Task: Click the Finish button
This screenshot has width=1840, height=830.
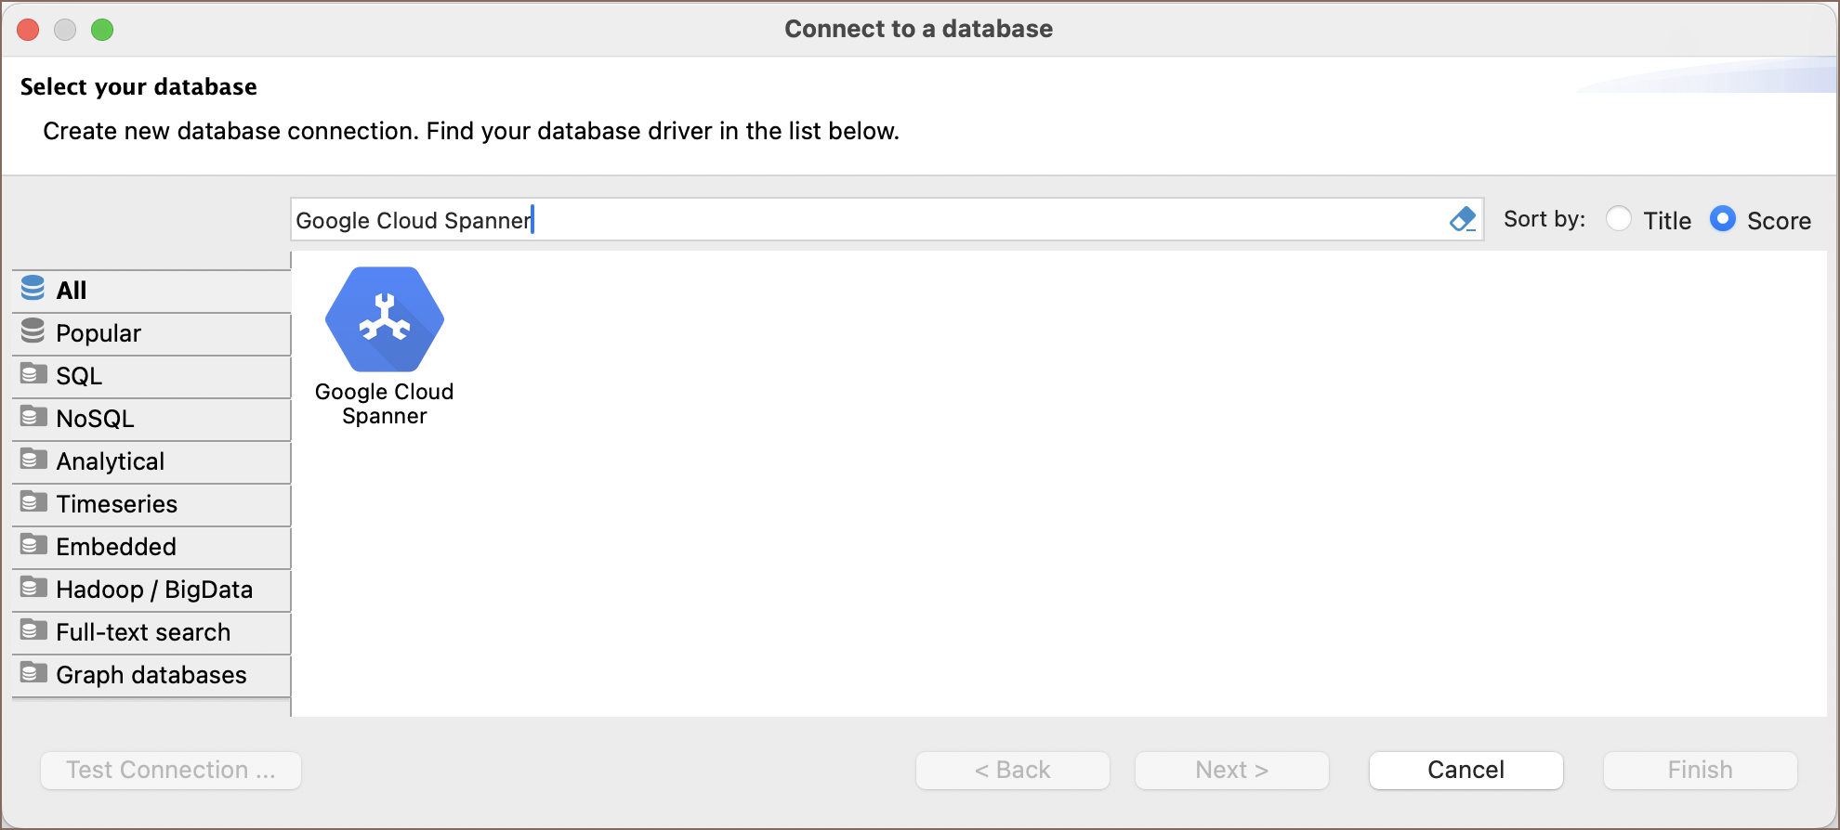Action: coord(1700,770)
